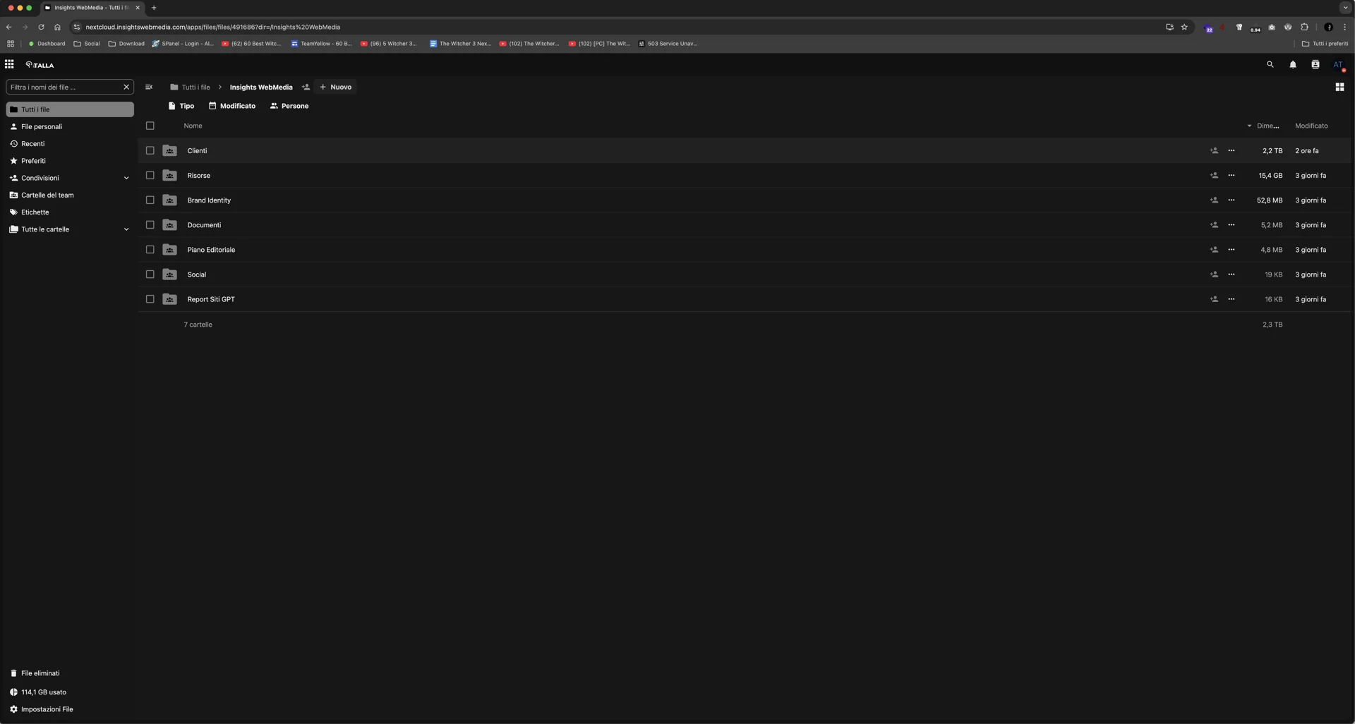The width and height of the screenshot is (1355, 724).
Task: Expand Tutte le cartelle tree
Action: [x=126, y=229]
